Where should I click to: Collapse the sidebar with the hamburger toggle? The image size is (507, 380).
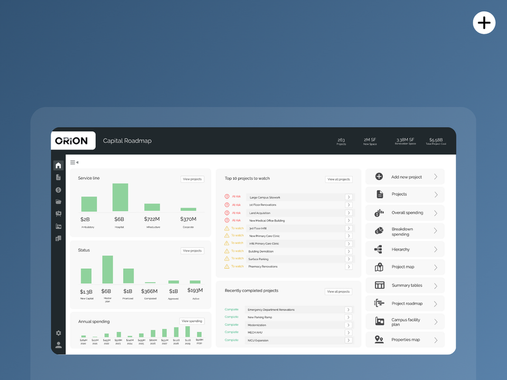tap(74, 162)
